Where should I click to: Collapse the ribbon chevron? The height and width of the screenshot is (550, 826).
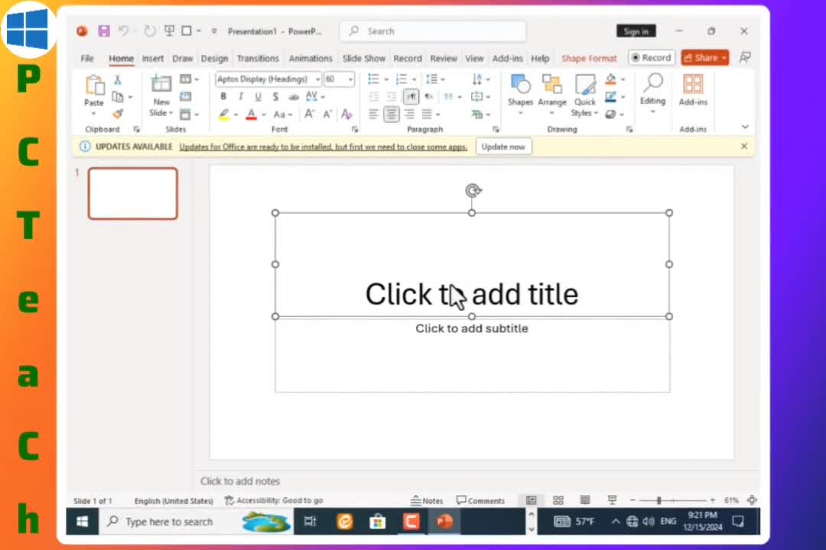(x=745, y=127)
